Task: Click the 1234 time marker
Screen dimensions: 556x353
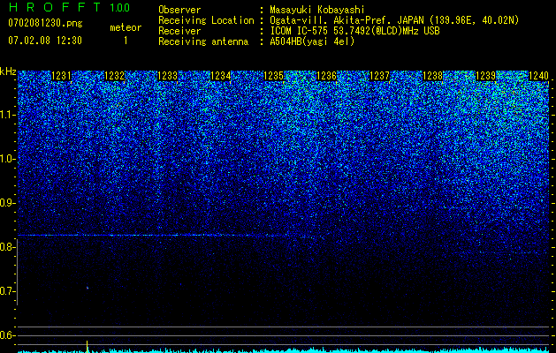Action: pyautogui.click(x=221, y=76)
